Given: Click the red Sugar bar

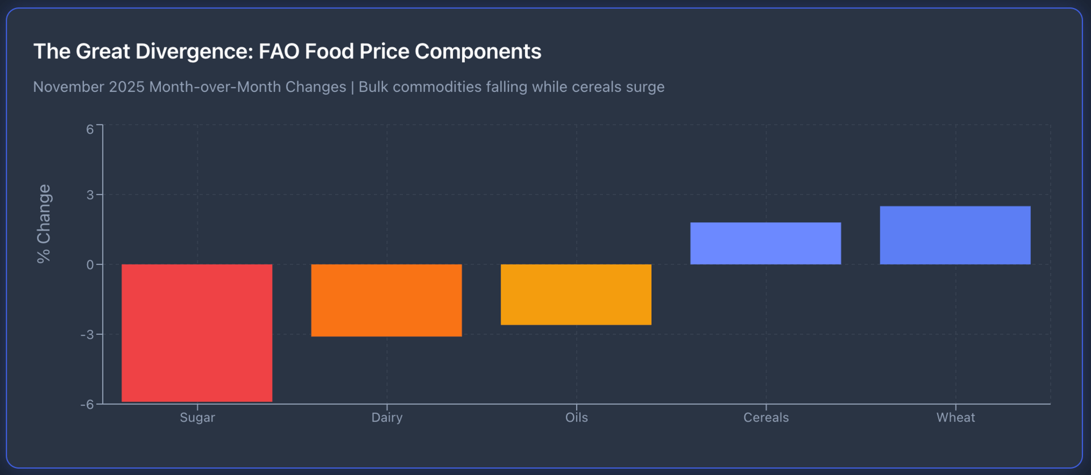Looking at the screenshot, I should [197, 333].
